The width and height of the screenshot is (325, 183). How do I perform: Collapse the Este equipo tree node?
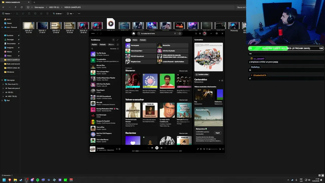[x=2, y=80]
